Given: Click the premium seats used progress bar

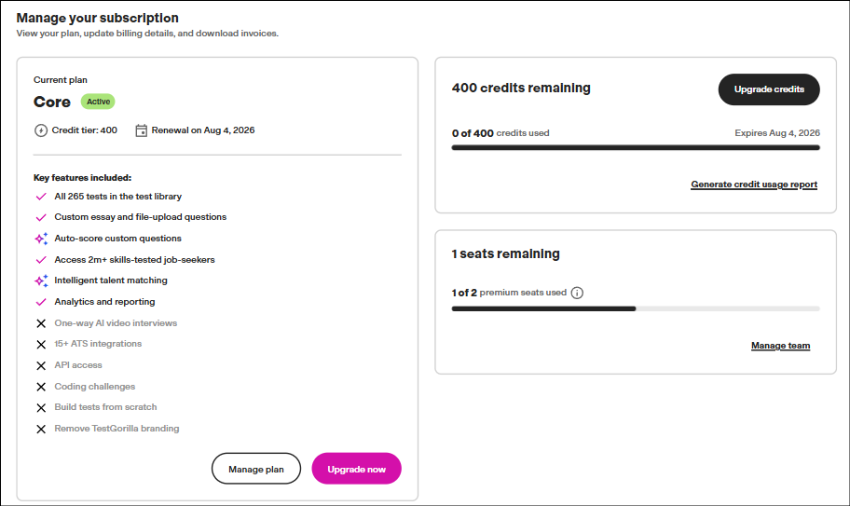Looking at the screenshot, I should [636, 308].
